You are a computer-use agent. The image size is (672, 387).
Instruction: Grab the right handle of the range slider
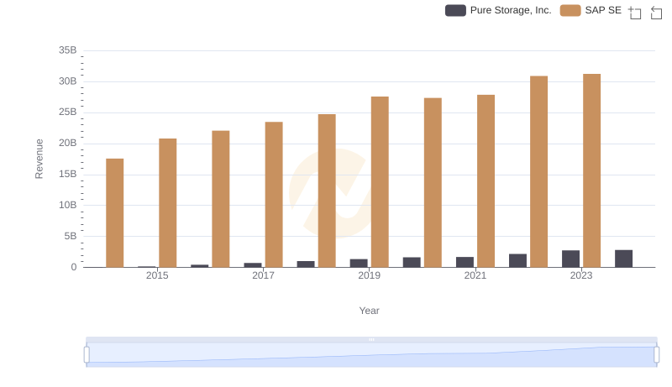pos(657,355)
